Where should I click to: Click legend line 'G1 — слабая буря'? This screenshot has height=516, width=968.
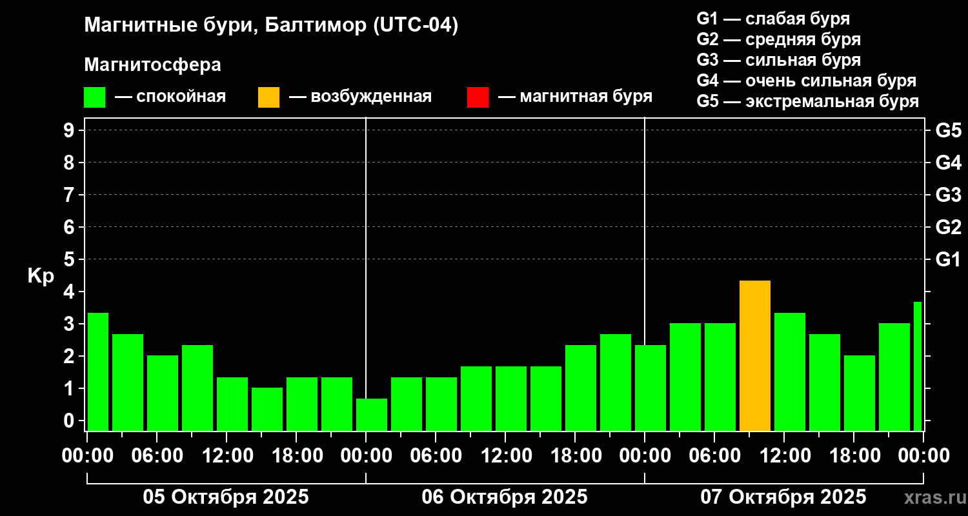coord(773,19)
